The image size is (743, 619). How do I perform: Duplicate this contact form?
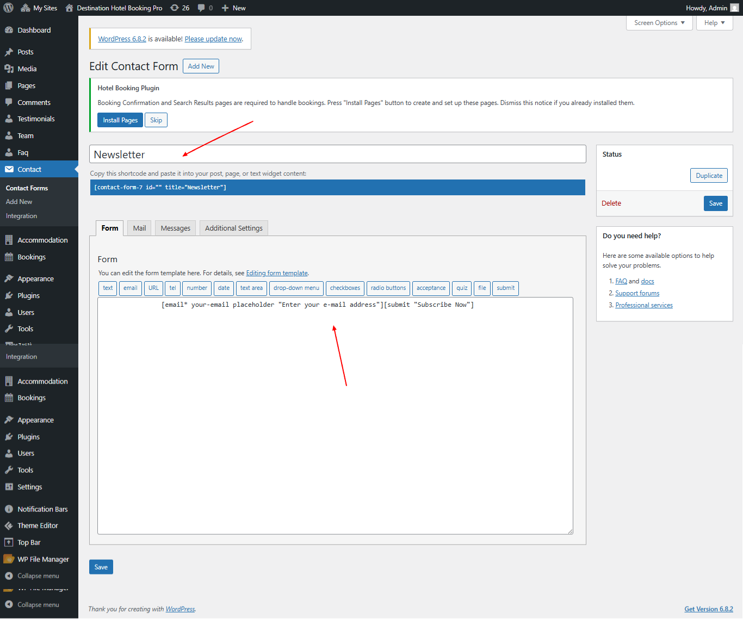click(709, 176)
